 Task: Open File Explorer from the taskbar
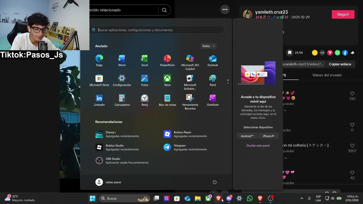(x=198, y=198)
